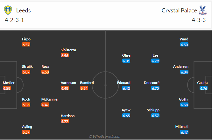Open the WhoScored.com watermark link
This screenshot has width=212, height=140.
pyautogui.click(x=105, y=136)
